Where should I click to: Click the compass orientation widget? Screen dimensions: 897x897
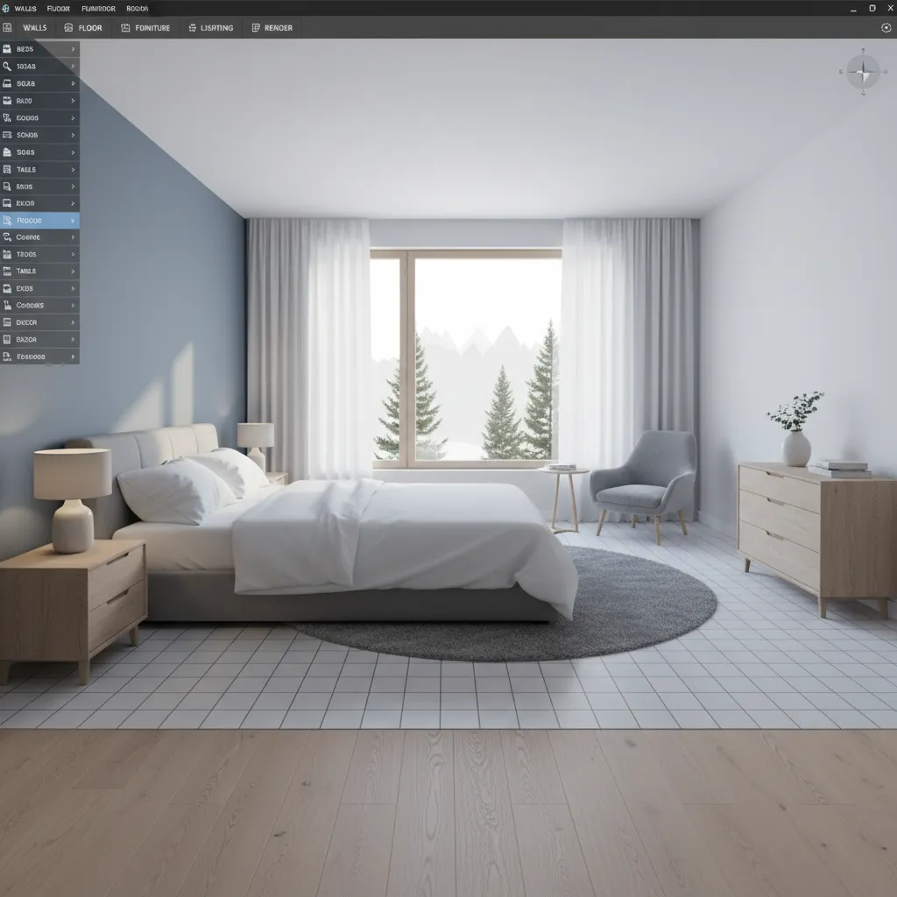[x=862, y=70]
